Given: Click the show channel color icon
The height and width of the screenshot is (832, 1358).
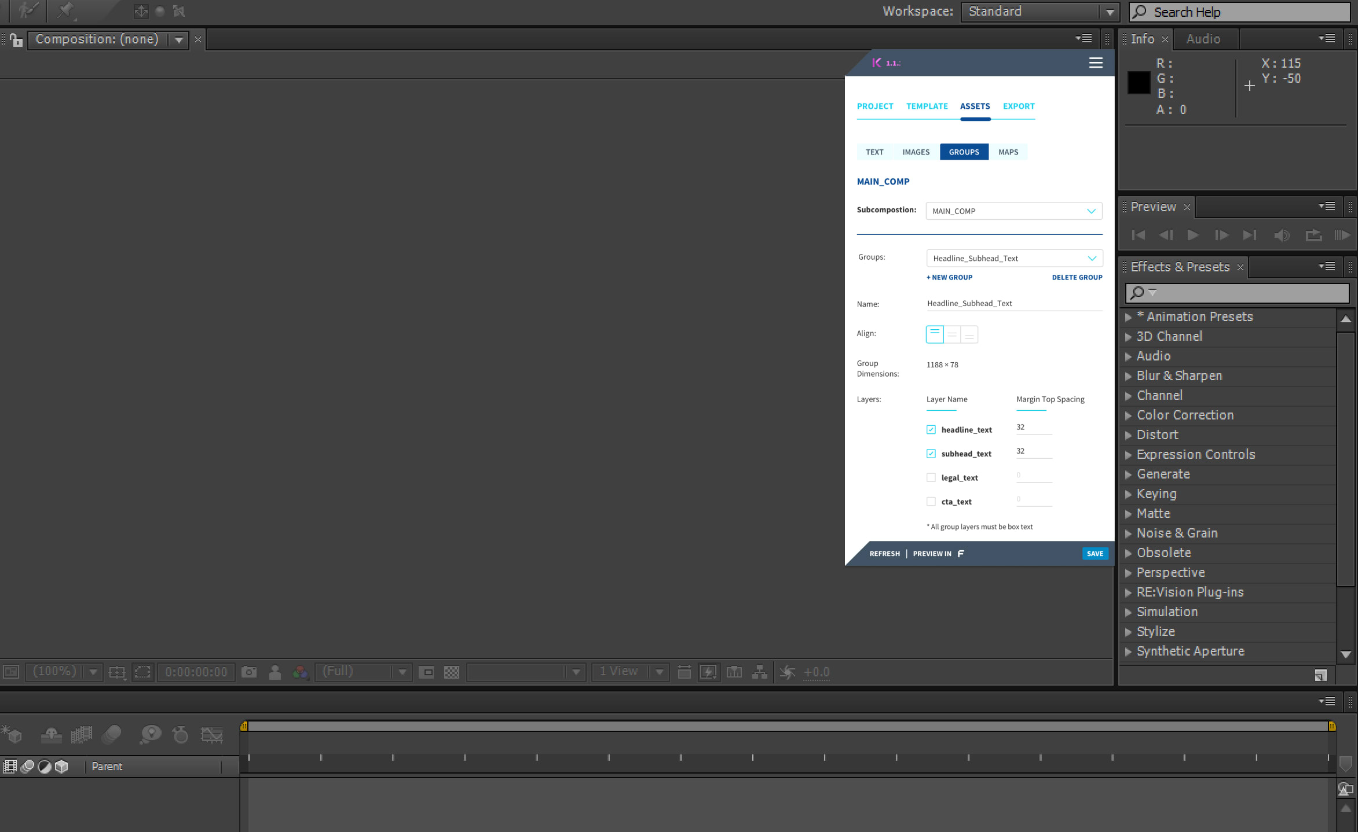Looking at the screenshot, I should pyautogui.click(x=300, y=672).
